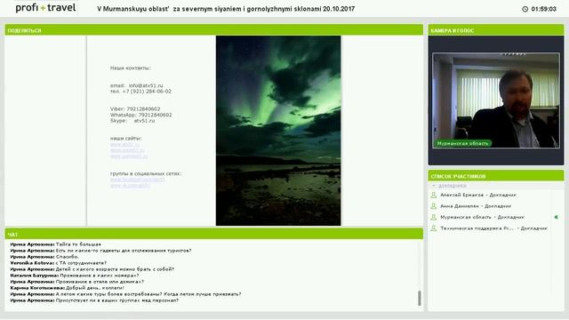Click the Мурманская область label on video

[462, 143]
